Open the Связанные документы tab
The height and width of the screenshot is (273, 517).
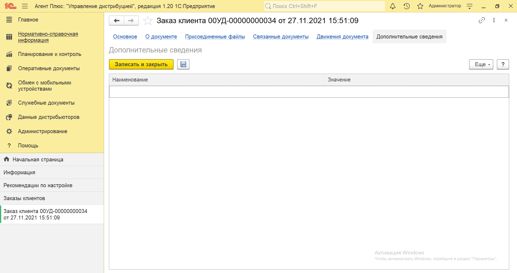coord(281,37)
